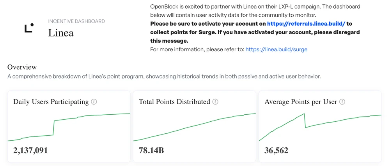This screenshot has height=166, width=390.
Task: Click the 2,137,091 daily users value
Action: [x=30, y=150]
